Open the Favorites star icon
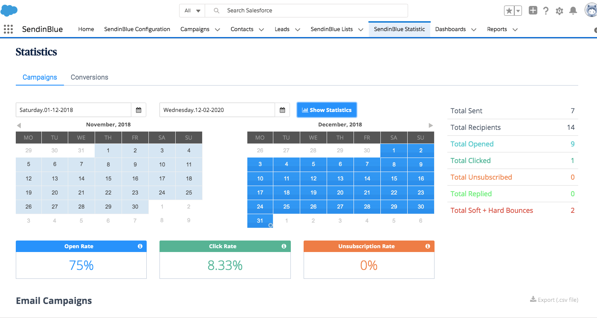Viewport: 597px width, 318px height. pyautogui.click(x=509, y=11)
